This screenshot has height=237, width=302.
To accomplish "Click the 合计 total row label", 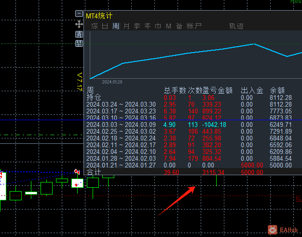I will click(x=94, y=172).
